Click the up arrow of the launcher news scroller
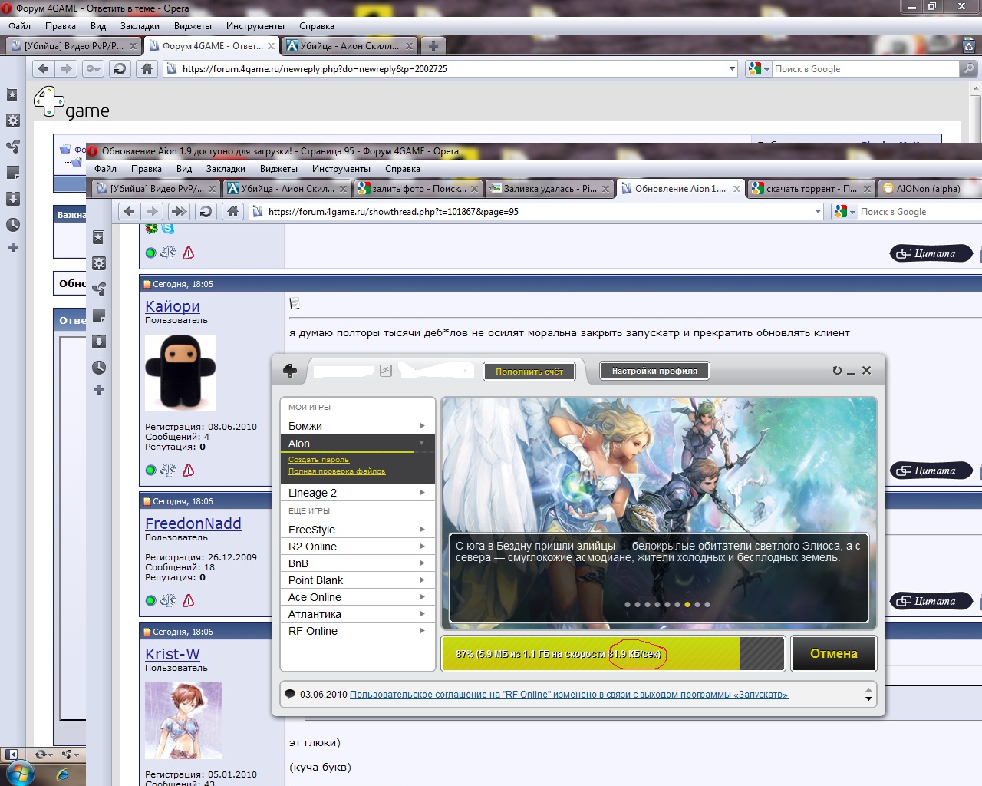Viewport: 982px width, 786px height. click(868, 689)
